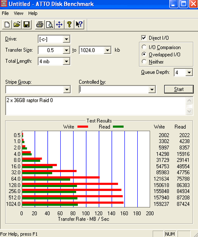
Task: Open the Controlled by combo box arrow
Action: point(152,89)
